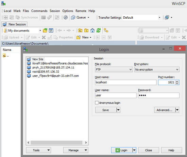Open the Local menu
This screenshot has width=187, height=157.
click(x=7, y=11)
